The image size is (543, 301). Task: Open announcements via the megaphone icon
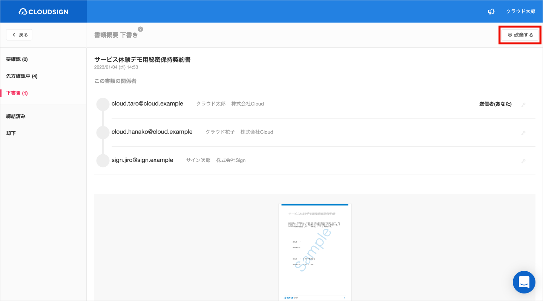pos(491,12)
